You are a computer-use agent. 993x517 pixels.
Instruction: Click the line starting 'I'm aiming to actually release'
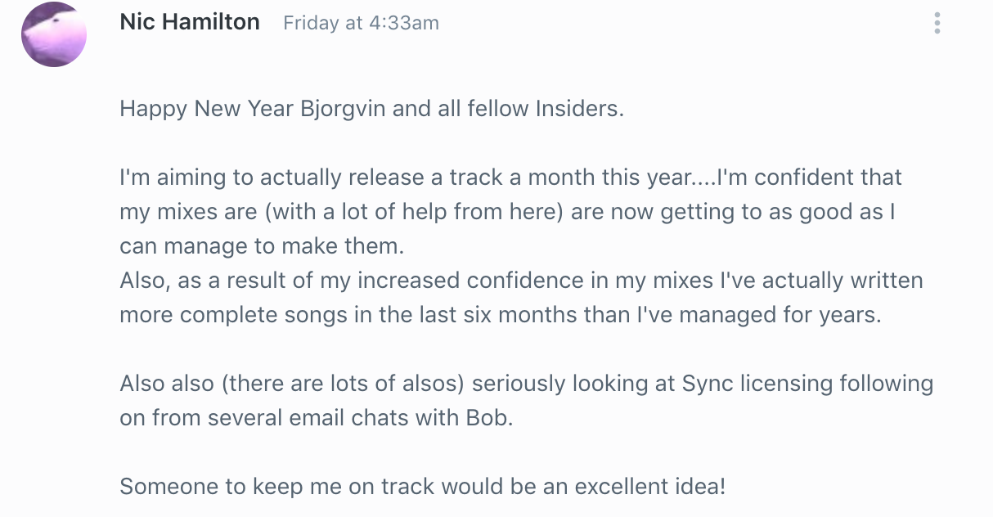pyautogui.click(x=510, y=177)
